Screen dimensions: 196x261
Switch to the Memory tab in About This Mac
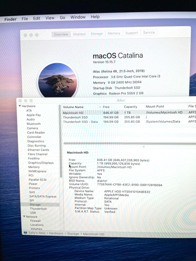[114, 33]
